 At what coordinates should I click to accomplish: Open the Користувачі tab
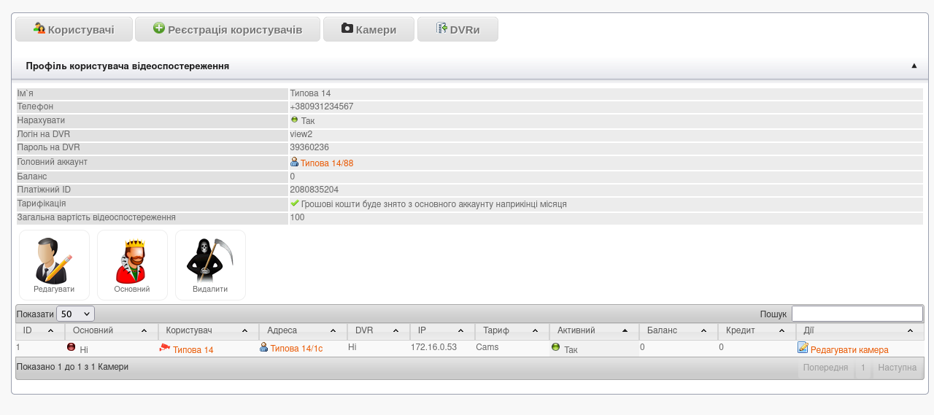pos(74,30)
